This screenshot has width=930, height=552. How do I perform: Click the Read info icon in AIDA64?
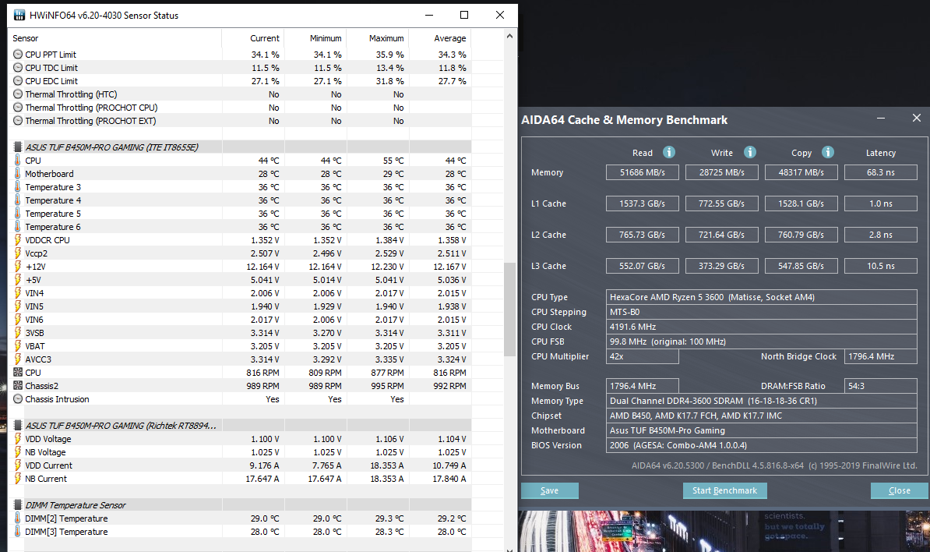(668, 153)
